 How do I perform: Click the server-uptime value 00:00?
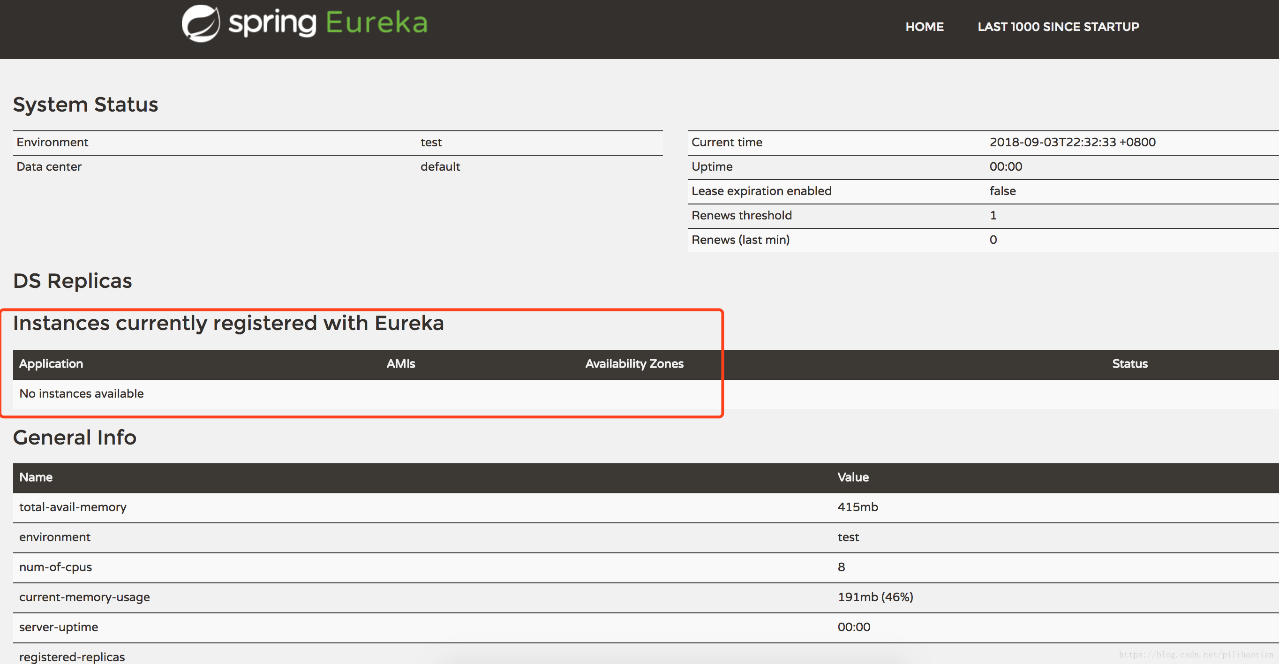pos(853,627)
